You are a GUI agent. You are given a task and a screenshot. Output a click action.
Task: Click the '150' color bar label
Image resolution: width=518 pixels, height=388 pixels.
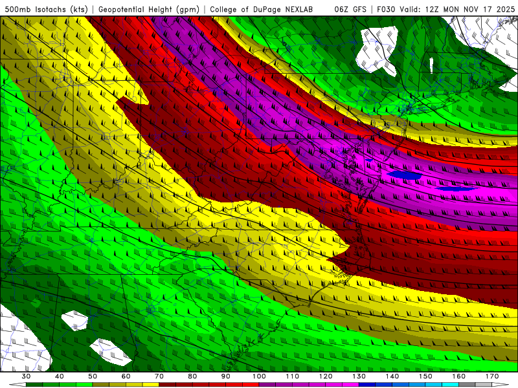pos(426,376)
